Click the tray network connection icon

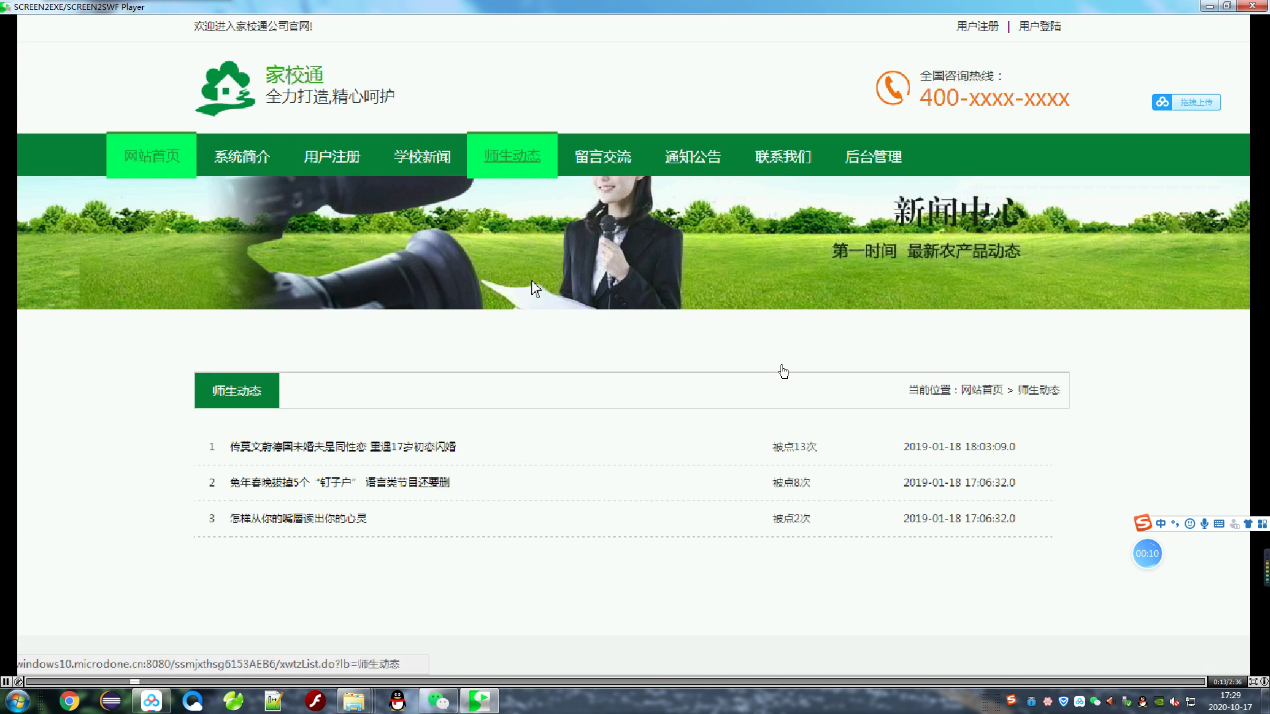[x=1191, y=701]
